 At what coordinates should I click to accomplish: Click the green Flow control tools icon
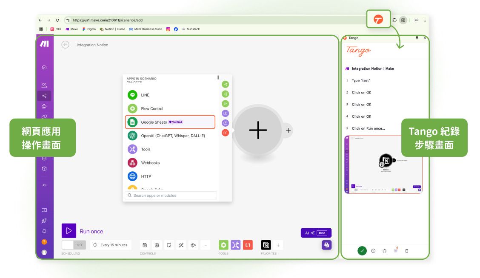[x=223, y=245]
